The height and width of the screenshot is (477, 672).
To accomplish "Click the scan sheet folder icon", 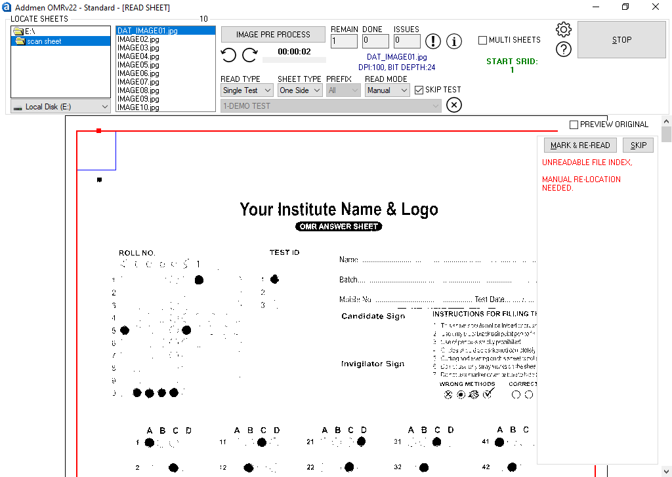I will (20, 41).
